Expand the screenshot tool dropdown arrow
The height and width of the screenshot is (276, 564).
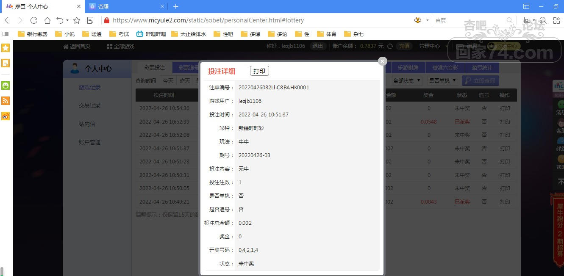pyautogui.click(x=534, y=20)
